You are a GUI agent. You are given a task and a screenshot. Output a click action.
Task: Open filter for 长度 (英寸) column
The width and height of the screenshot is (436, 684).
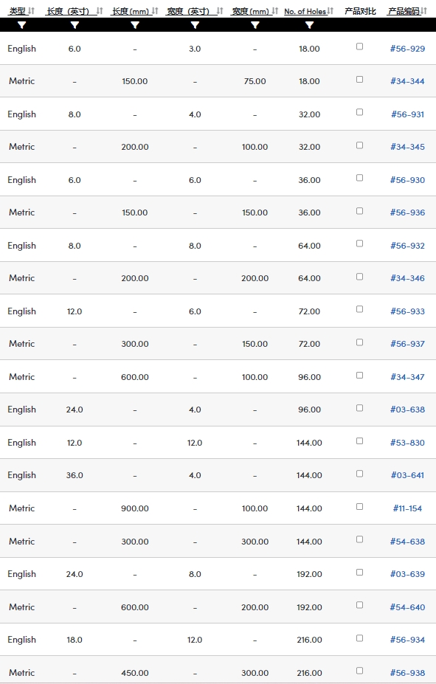(75, 25)
